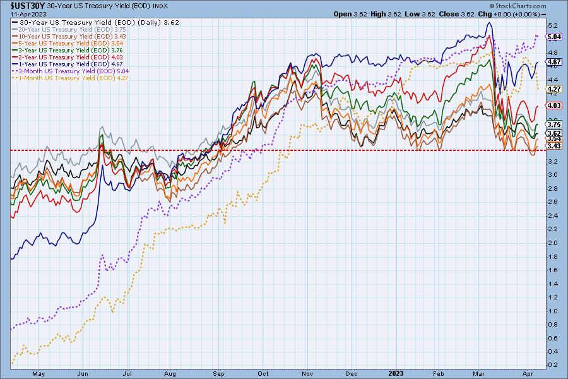Screen dimensions: 568x379
Task: Click the navy 4.67 last-value tag
Action: coord(554,62)
